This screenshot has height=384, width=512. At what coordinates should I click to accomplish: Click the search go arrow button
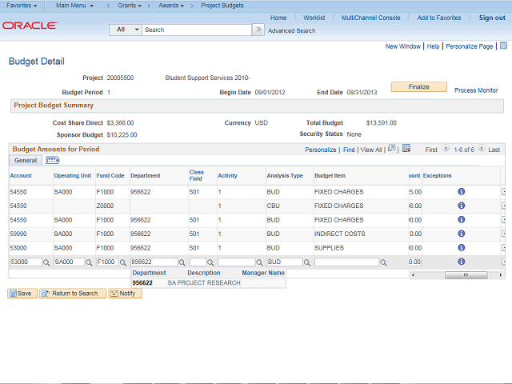click(258, 30)
